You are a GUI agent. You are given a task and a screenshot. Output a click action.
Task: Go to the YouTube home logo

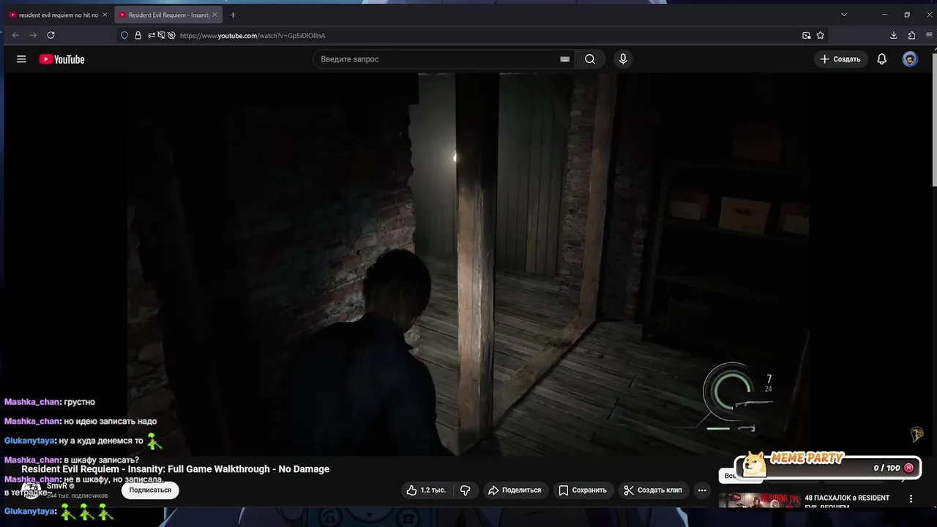pyautogui.click(x=61, y=59)
